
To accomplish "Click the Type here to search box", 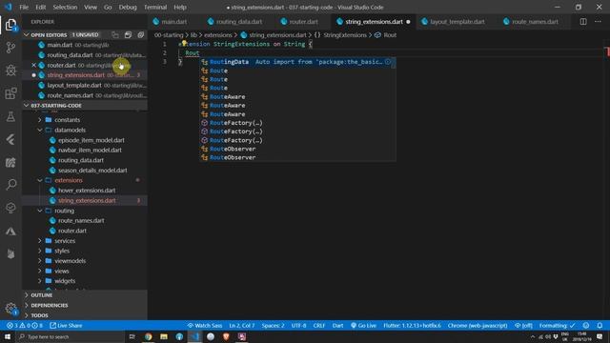I will (70, 336).
